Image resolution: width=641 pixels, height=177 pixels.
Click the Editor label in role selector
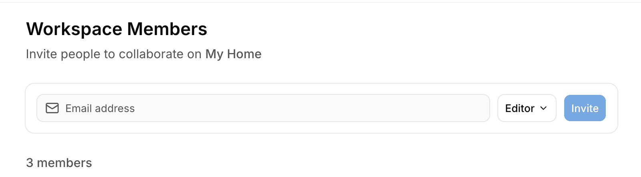[519, 108]
